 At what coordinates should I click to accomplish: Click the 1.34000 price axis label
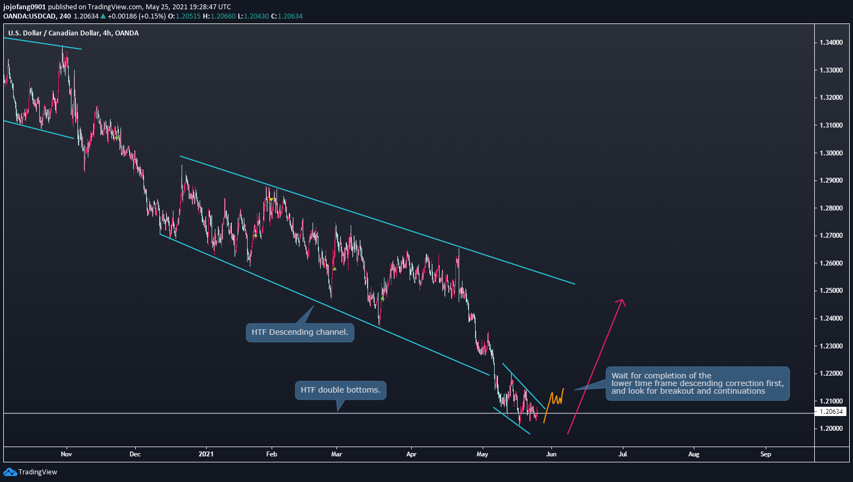point(831,43)
